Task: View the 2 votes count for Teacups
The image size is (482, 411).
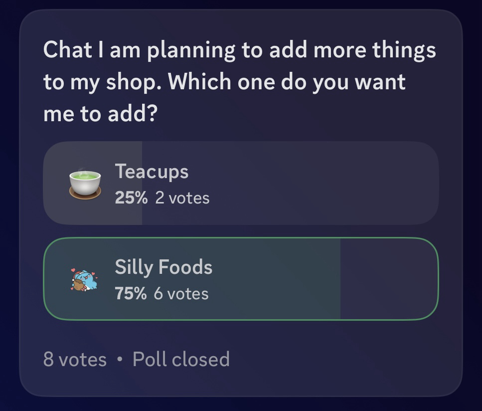Action: [x=182, y=198]
